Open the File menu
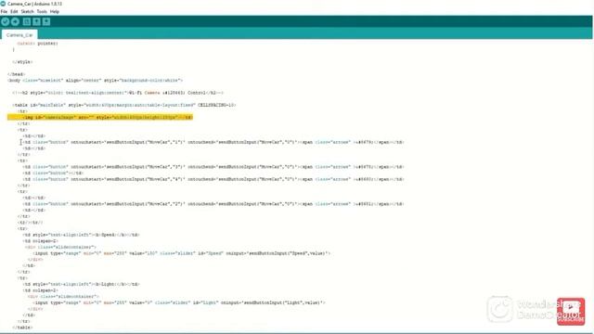 pyautogui.click(x=4, y=12)
